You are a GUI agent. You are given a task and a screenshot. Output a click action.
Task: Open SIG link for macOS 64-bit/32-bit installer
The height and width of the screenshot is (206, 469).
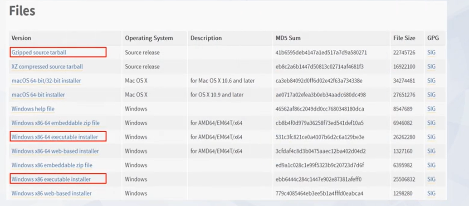pyautogui.click(x=431, y=81)
